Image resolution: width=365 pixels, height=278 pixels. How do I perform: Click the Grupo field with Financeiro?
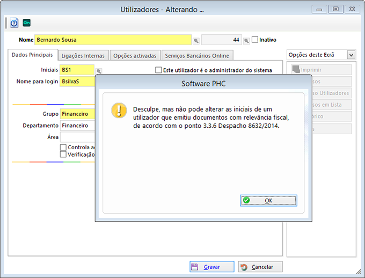[77, 114]
